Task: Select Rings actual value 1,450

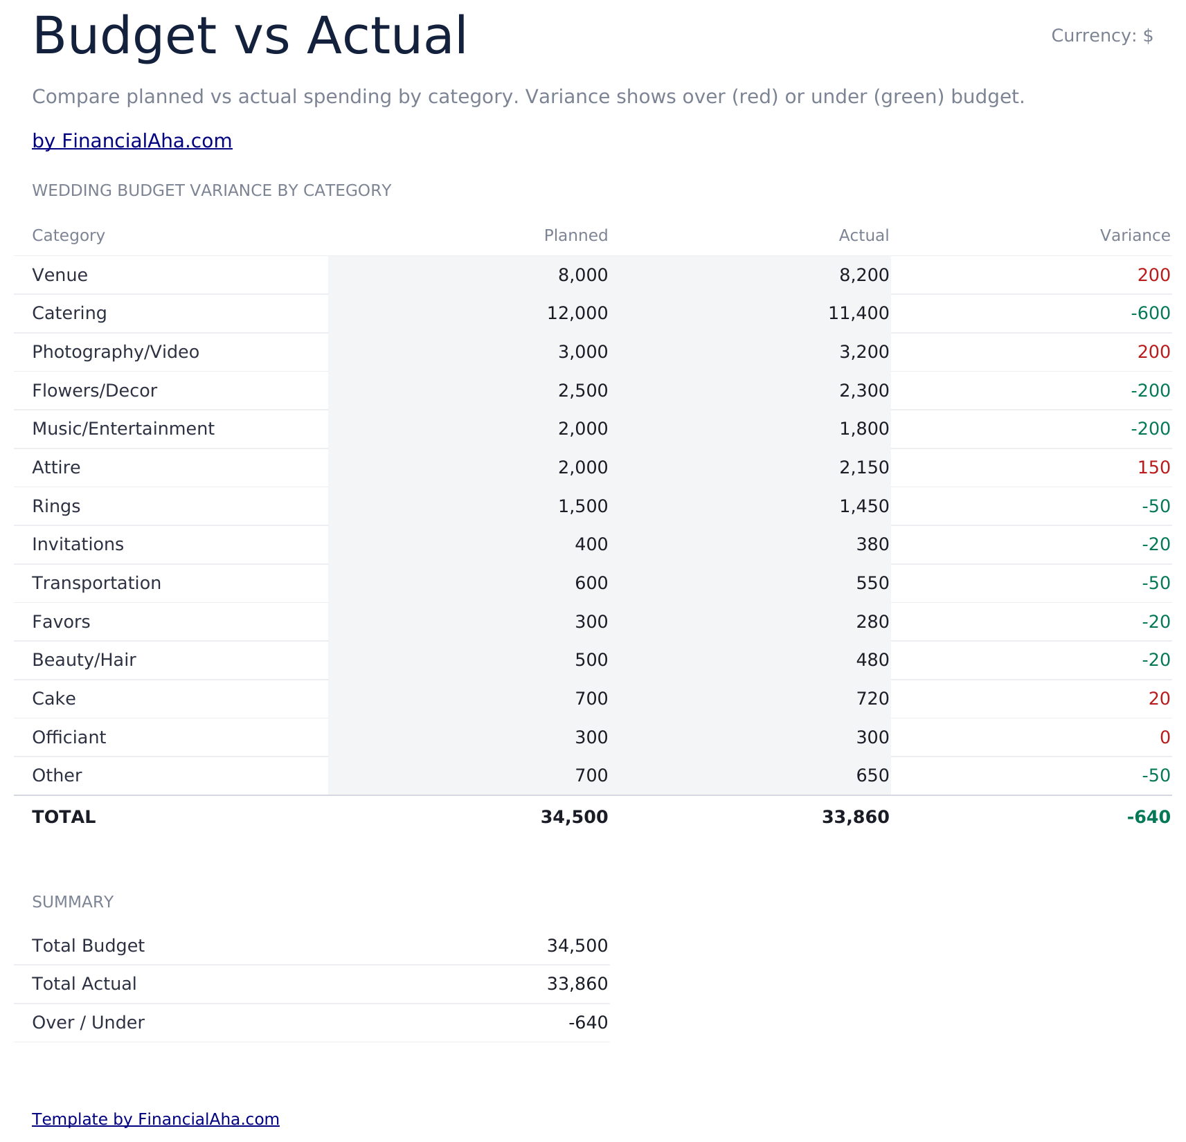Action: pos(864,507)
